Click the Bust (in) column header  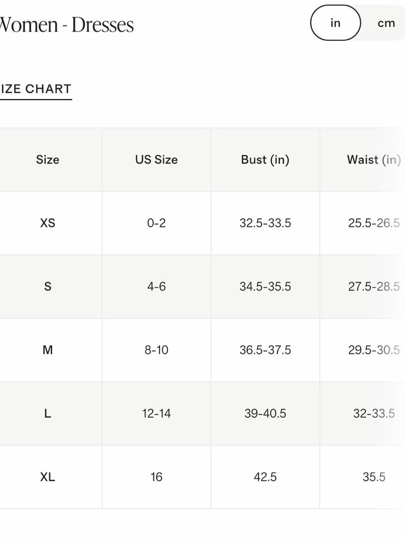(x=265, y=160)
